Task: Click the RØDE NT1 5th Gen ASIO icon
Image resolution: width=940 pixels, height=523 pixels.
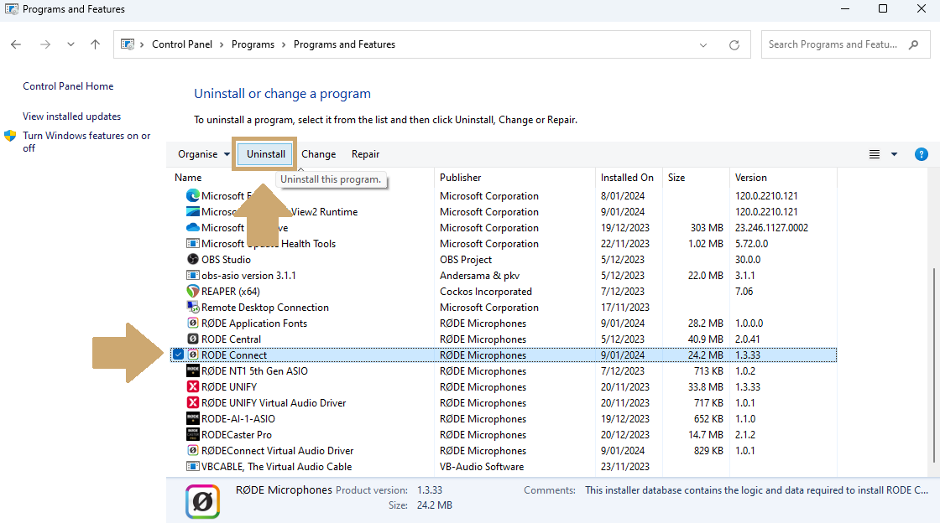Action: pyautogui.click(x=192, y=371)
